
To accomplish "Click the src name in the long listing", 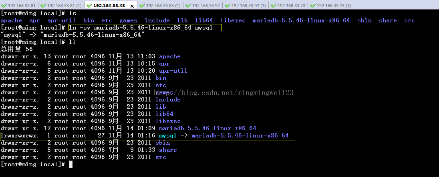I will (161, 157).
